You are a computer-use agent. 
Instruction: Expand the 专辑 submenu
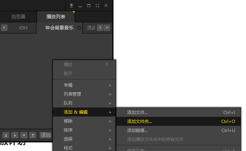[x=84, y=85]
